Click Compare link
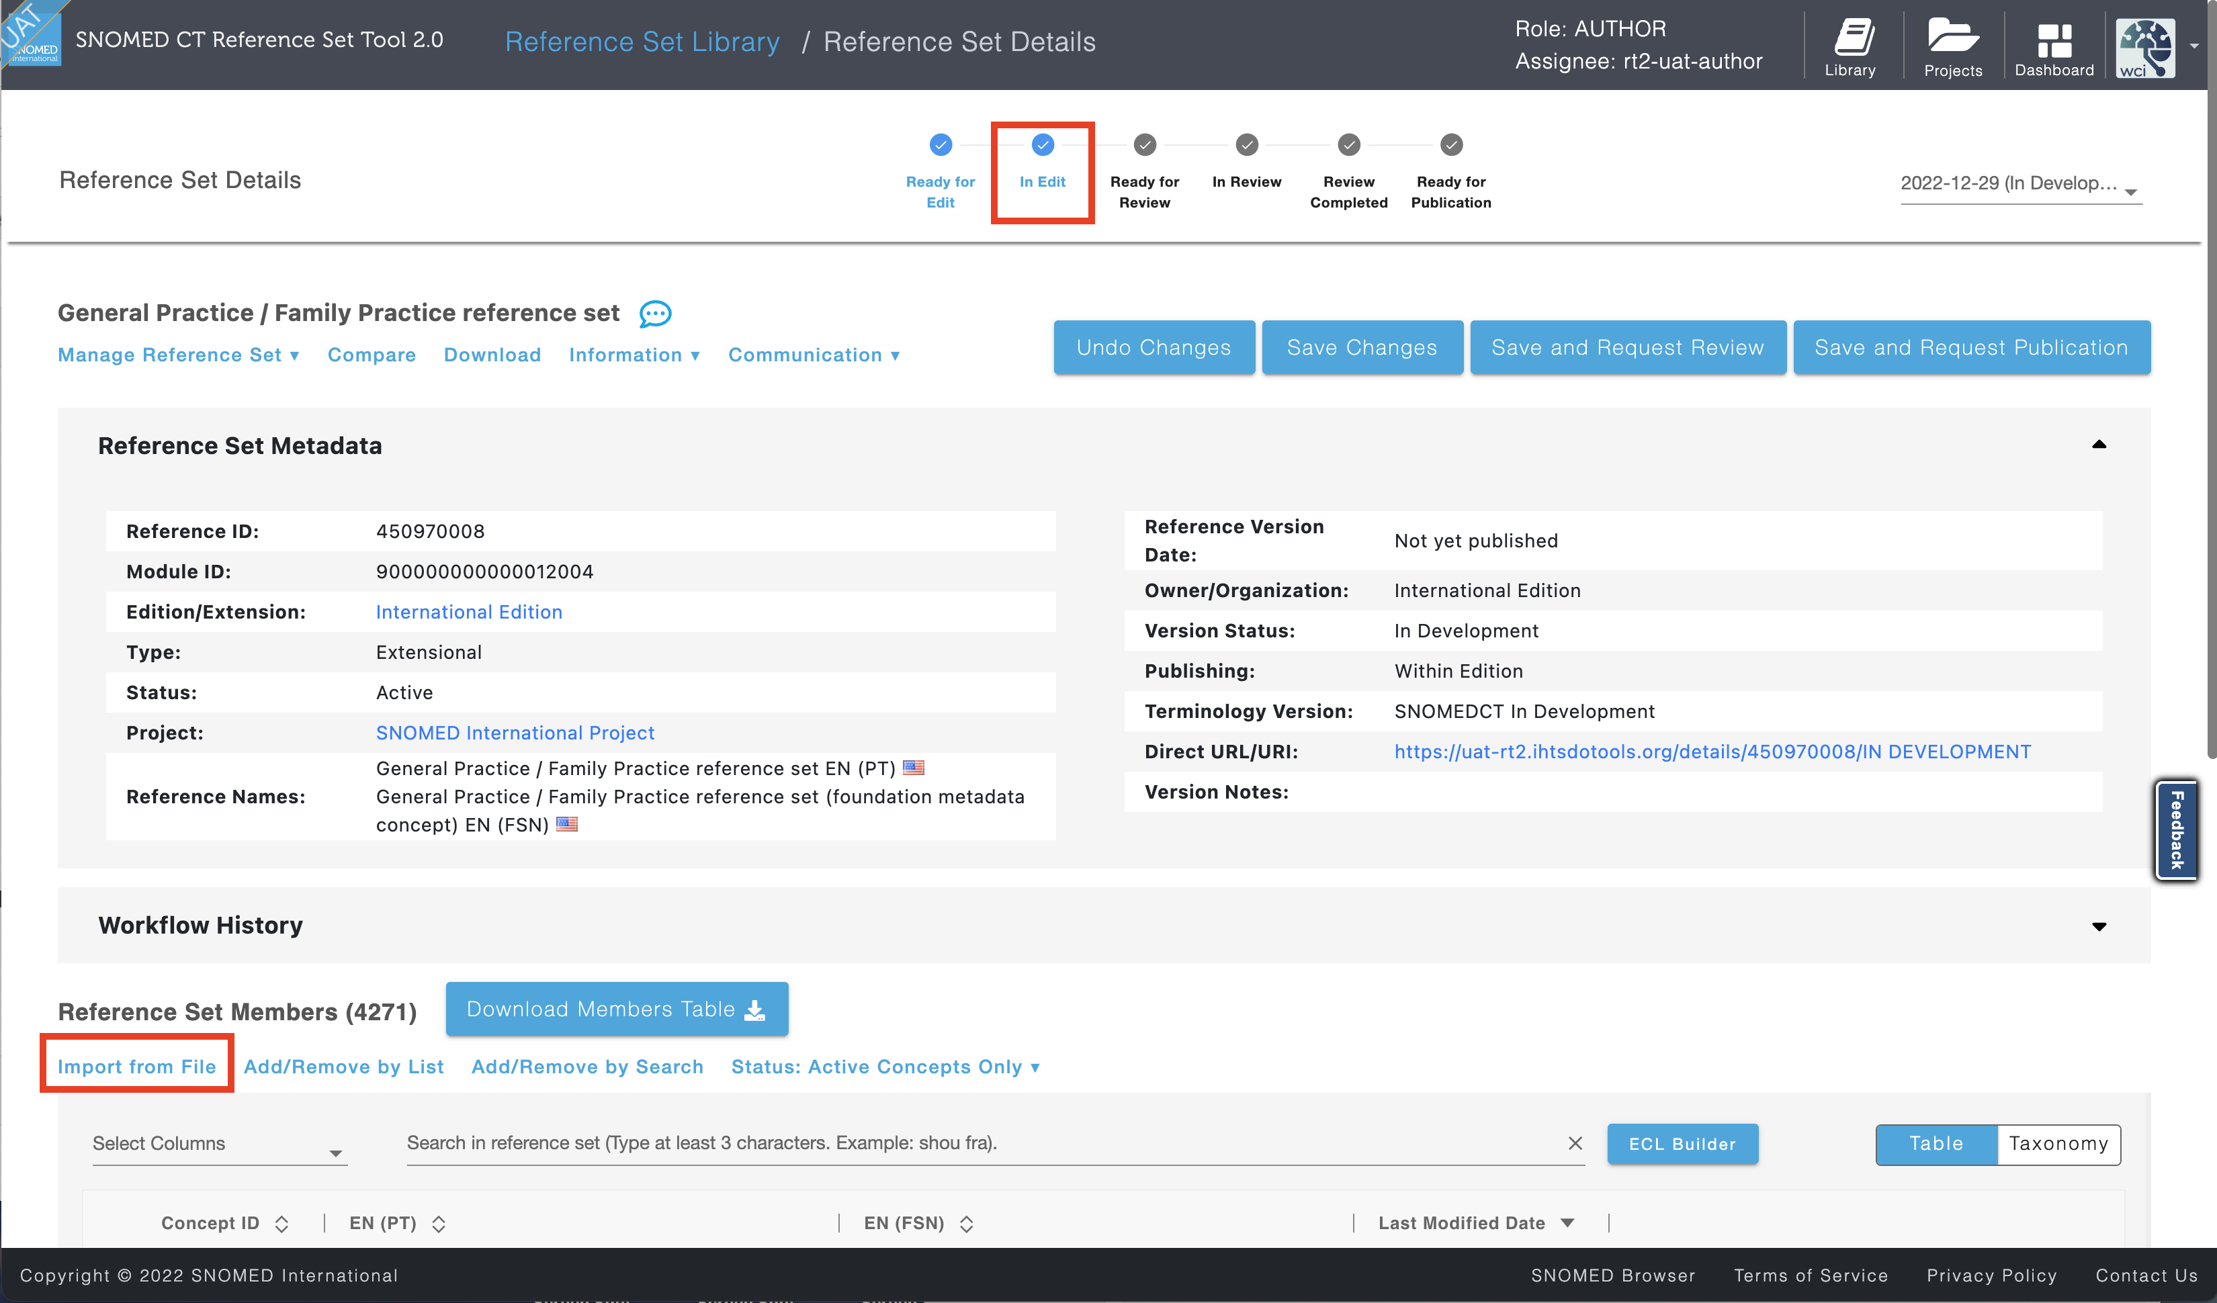The height and width of the screenshot is (1303, 2217). click(372, 355)
